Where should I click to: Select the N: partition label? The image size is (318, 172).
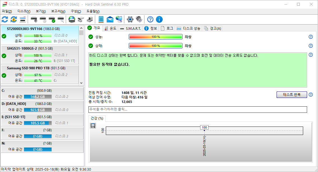(3, 143)
